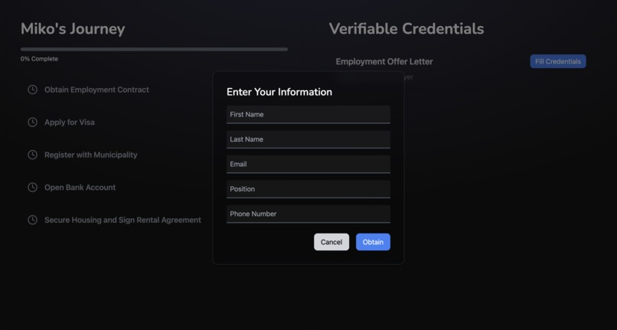
Task: Select Open Bank Account step text
Action: pos(80,188)
